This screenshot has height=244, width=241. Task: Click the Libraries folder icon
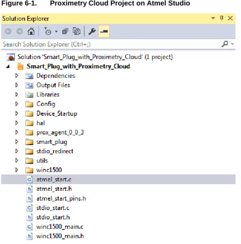point(29,95)
